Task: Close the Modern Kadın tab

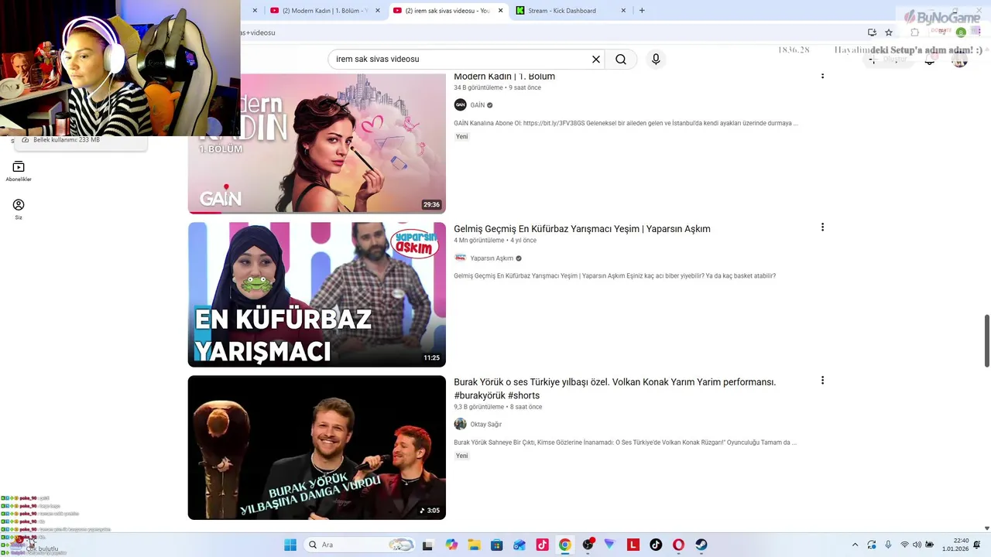Action: [x=378, y=11]
